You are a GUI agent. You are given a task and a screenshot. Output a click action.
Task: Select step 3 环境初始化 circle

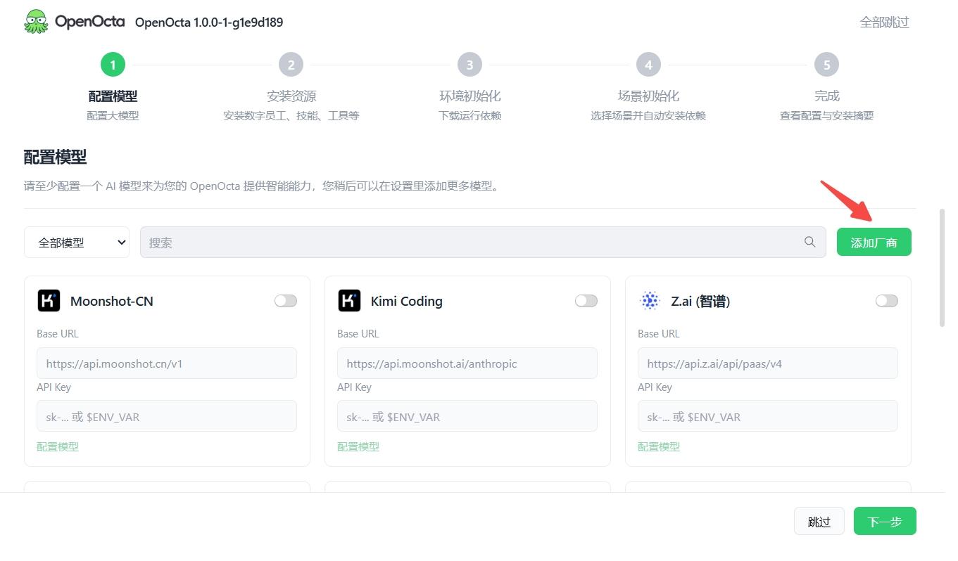[x=469, y=65]
